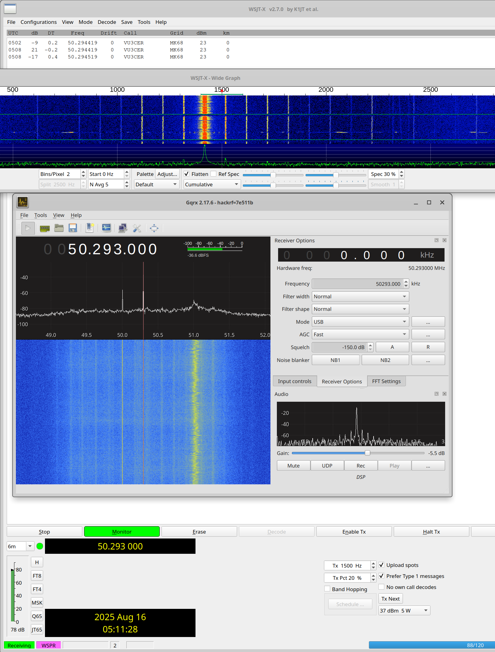Toggle the Flatten checkbox
495x652 pixels.
(x=186, y=174)
